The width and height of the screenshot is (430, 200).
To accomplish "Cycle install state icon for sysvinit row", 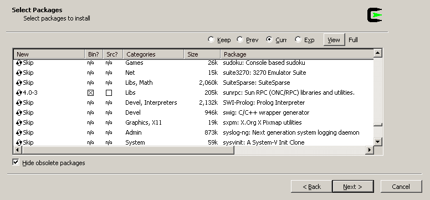I will tap(19, 143).
